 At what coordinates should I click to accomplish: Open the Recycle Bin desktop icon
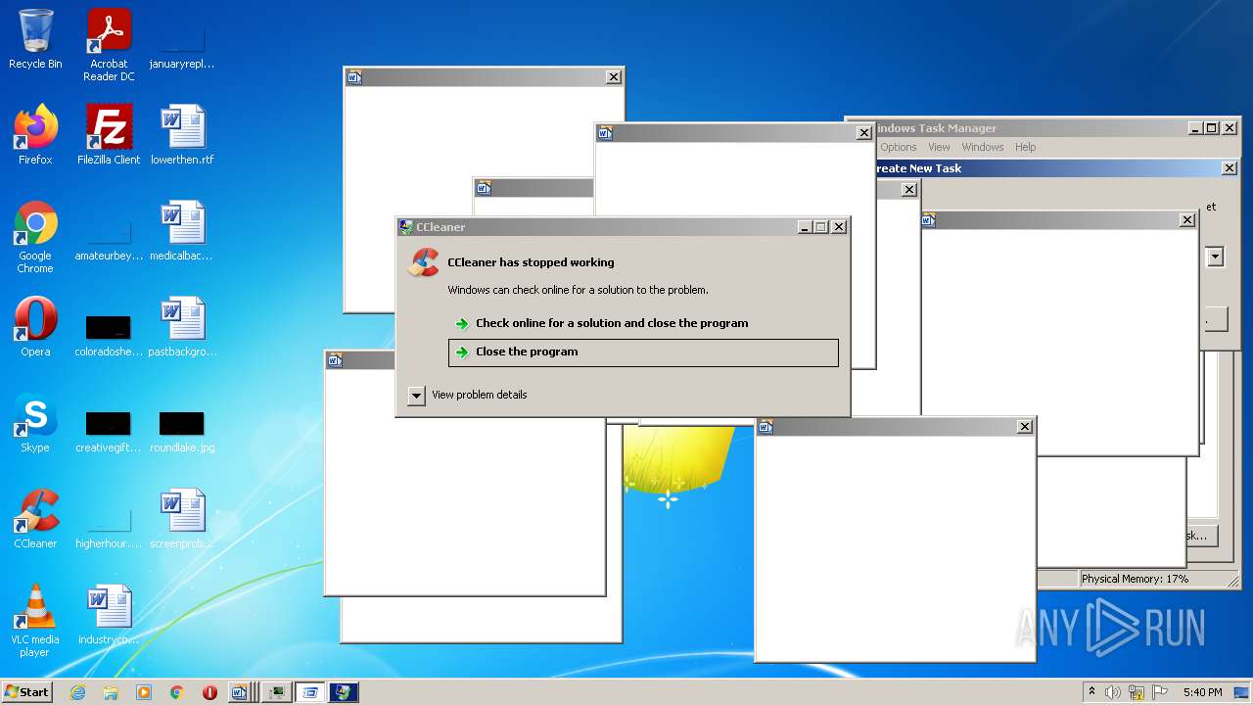tap(35, 39)
